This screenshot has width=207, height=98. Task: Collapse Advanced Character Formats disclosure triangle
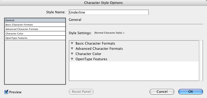pos(72,48)
